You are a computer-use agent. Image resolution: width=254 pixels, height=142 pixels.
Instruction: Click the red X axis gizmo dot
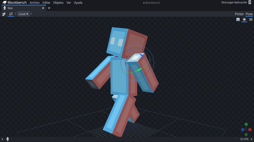tap(250, 130)
